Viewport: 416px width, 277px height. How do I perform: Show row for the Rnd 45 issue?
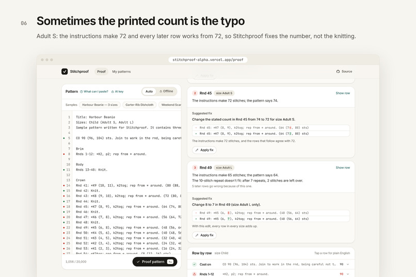coord(343,93)
